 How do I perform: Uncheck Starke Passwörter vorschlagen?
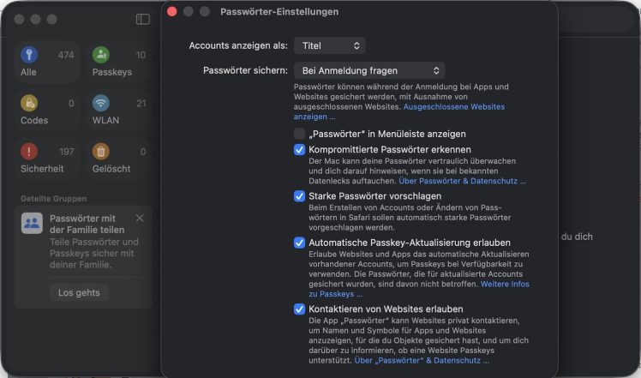pos(299,196)
